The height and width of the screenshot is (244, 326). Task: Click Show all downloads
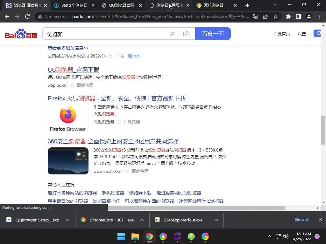click(302, 220)
